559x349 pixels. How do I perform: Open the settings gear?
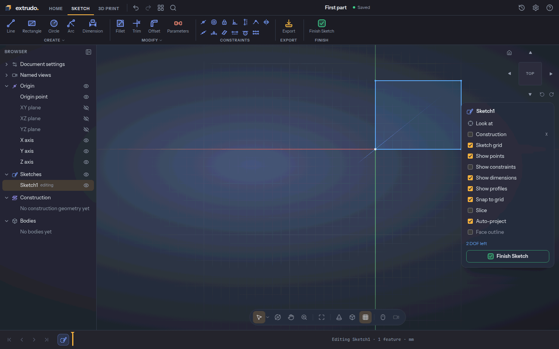[x=536, y=8]
